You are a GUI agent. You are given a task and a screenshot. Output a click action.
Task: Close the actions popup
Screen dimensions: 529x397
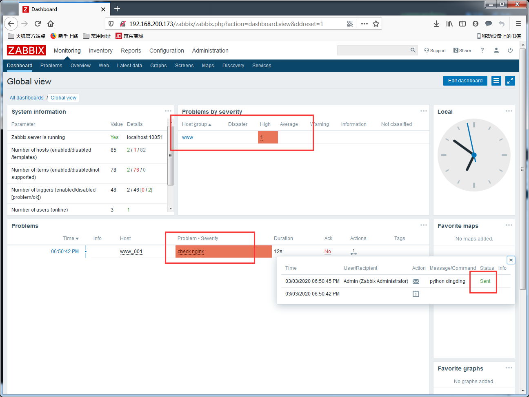coord(511,260)
